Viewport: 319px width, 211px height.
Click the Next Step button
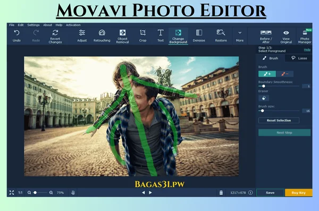pyautogui.click(x=284, y=133)
